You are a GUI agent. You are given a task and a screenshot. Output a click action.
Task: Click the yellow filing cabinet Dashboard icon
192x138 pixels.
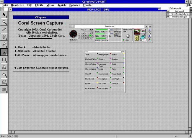click(x=136, y=38)
